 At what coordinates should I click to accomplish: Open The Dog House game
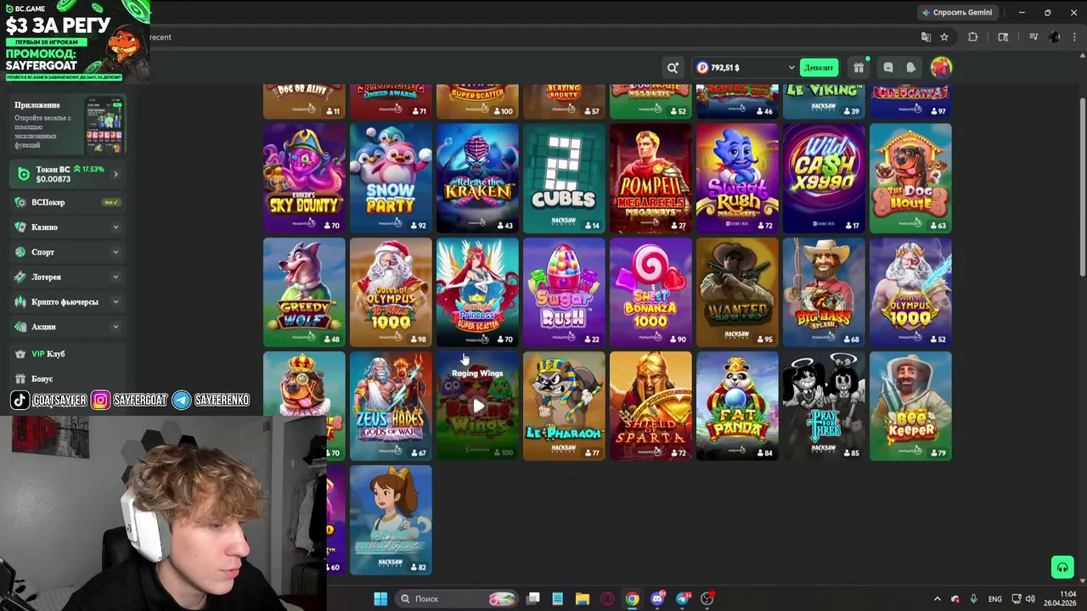click(x=910, y=177)
